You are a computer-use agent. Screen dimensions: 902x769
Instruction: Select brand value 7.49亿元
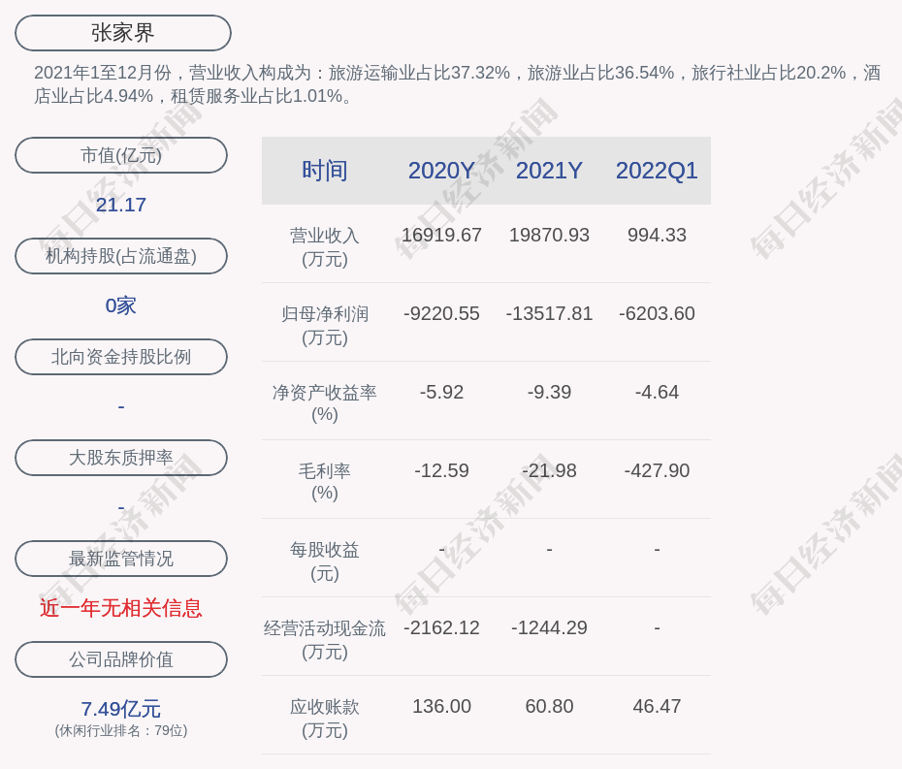tap(121, 709)
